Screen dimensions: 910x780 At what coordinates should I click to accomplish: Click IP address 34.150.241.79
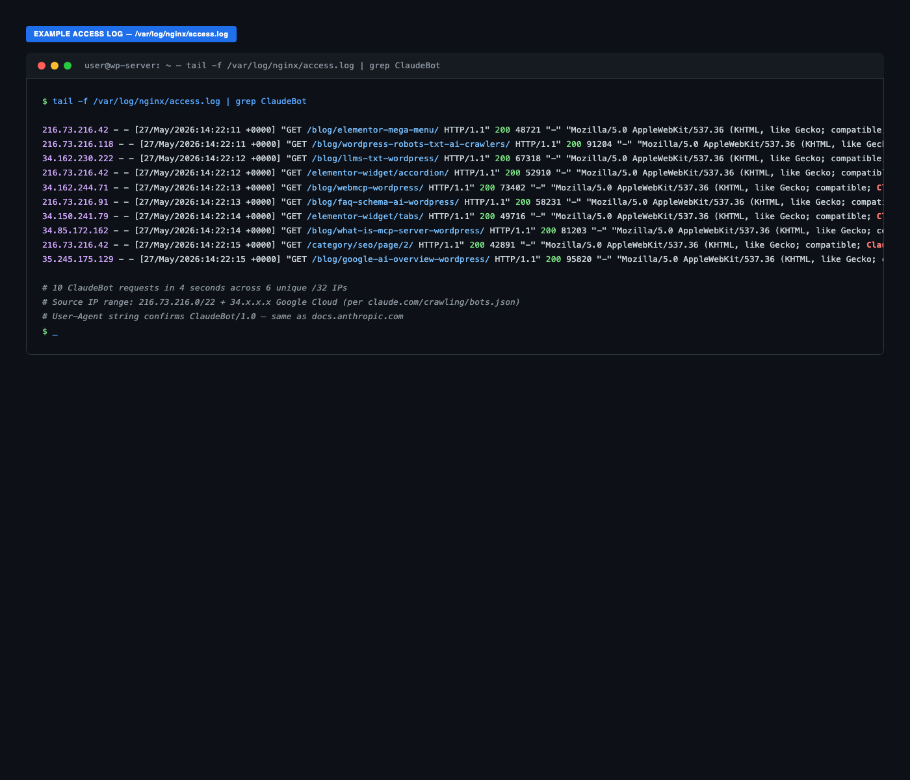(75, 216)
